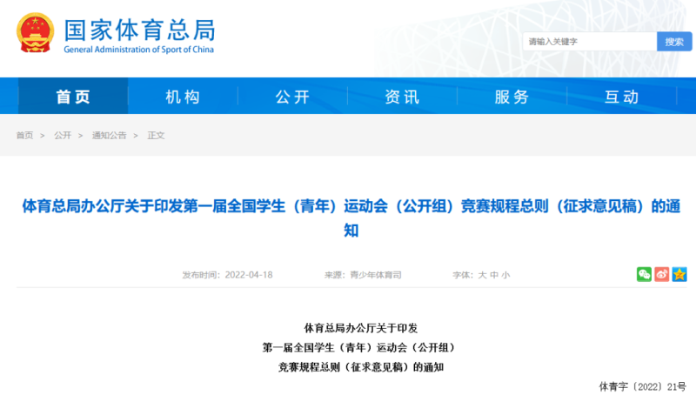
Task: Click the source 青少年体育司
Action: (x=376, y=275)
